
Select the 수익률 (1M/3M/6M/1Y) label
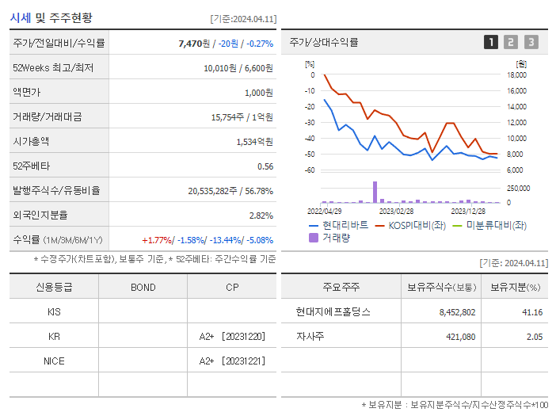58,240
